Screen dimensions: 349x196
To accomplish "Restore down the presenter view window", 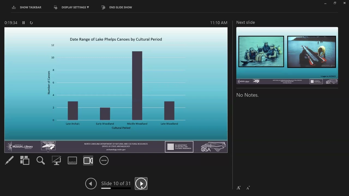I will point(335,3).
